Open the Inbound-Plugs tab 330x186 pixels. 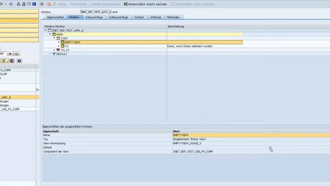[94, 17]
